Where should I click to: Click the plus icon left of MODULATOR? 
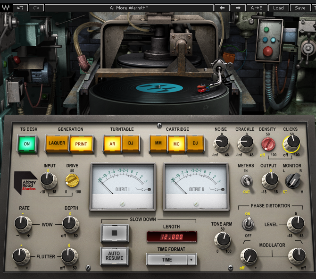(x=231, y=268)
